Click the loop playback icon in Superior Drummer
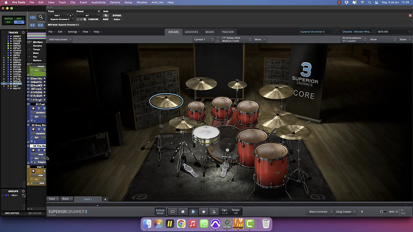Image resolution: width=413 pixels, height=232 pixels. (x=172, y=211)
